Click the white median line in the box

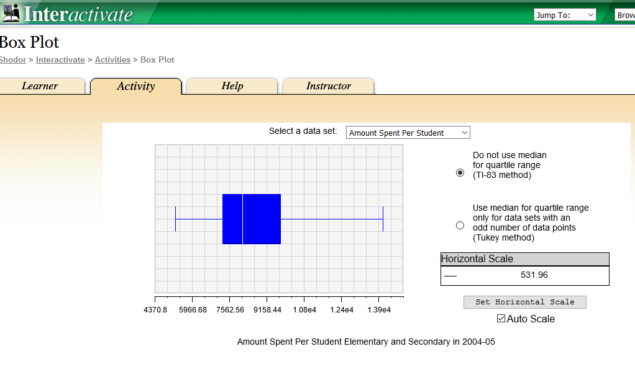(x=242, y=219)
